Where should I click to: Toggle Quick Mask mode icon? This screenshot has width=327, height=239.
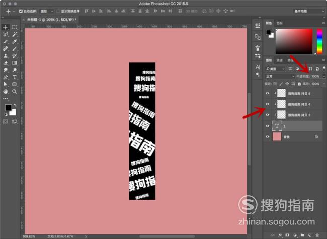pyautogui.click(x=5, y=121)
